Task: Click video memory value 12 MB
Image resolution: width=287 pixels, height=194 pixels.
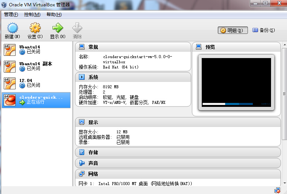Action: [x=122, y=132]
